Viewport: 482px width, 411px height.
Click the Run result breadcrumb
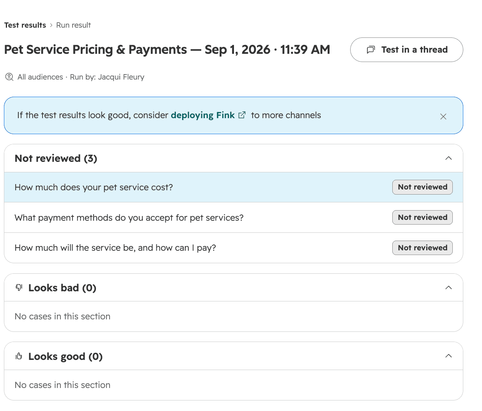tap(73, 25)
